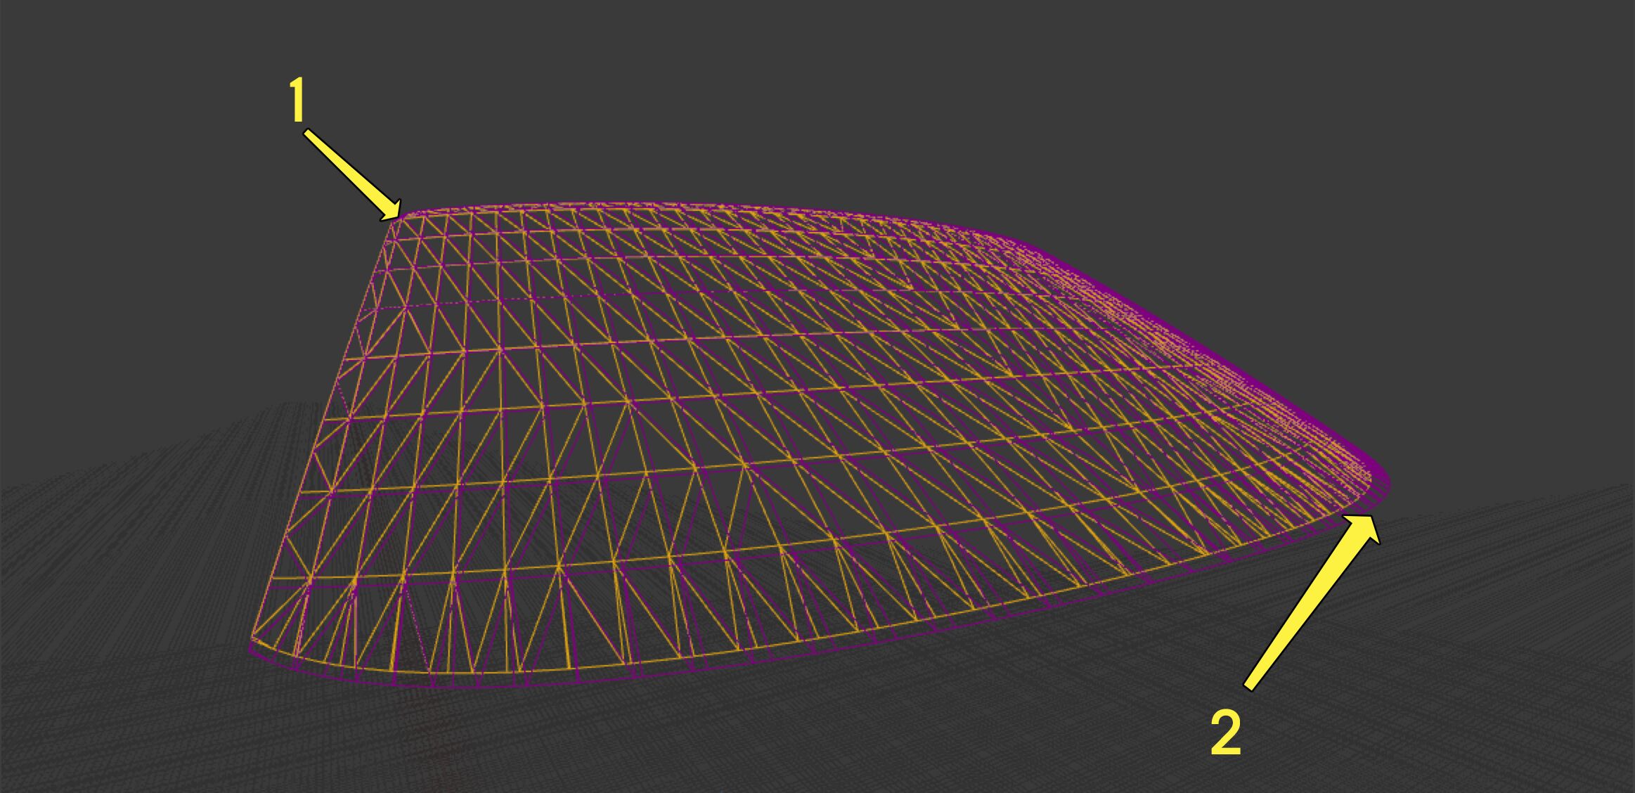The height and width of the screenshot is (793, 1635).
Task: Click the mesh's top edge at its midpoint
Action: pos(703,204)
